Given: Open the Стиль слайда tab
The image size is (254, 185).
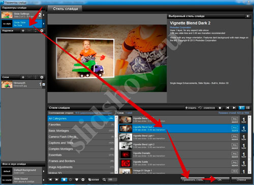Looking at the screenshot, I should point(66,9).
